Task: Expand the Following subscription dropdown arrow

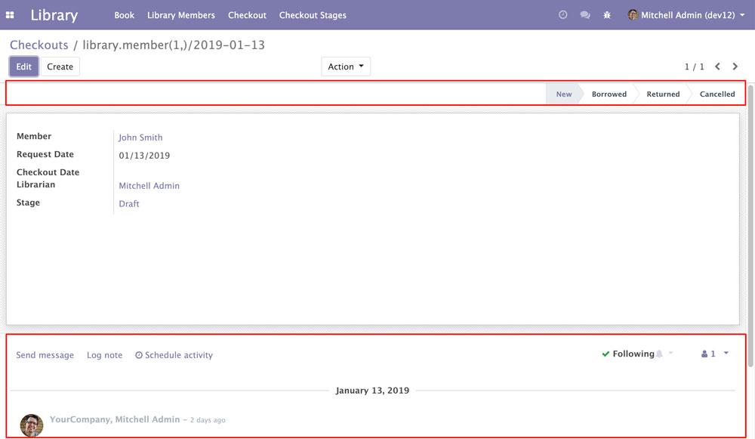Action: point(670,353)
